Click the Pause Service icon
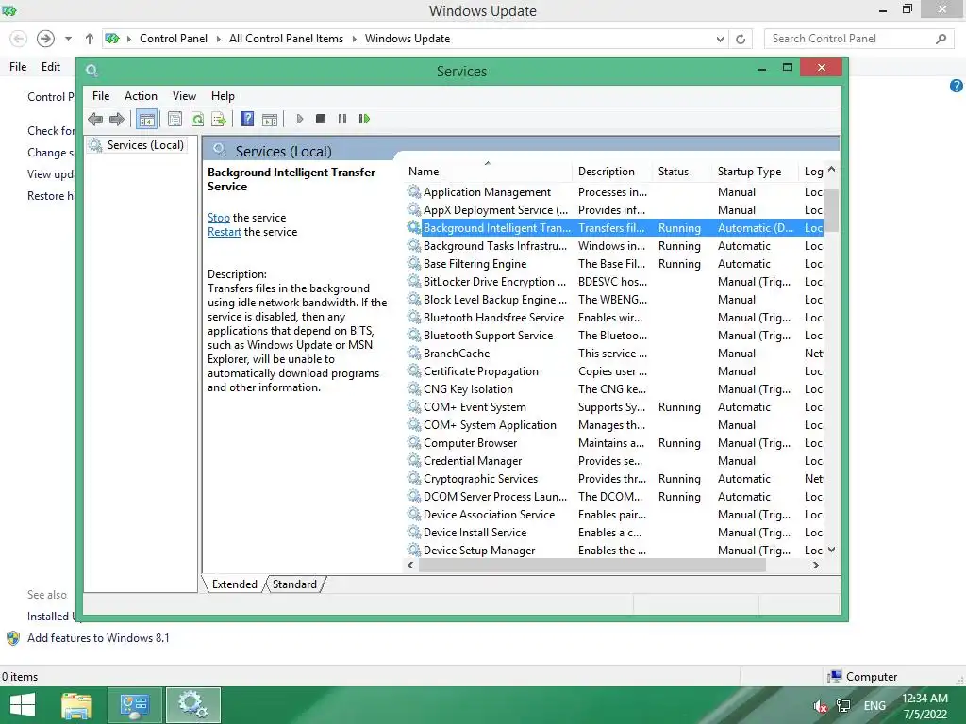 point(341,119)
